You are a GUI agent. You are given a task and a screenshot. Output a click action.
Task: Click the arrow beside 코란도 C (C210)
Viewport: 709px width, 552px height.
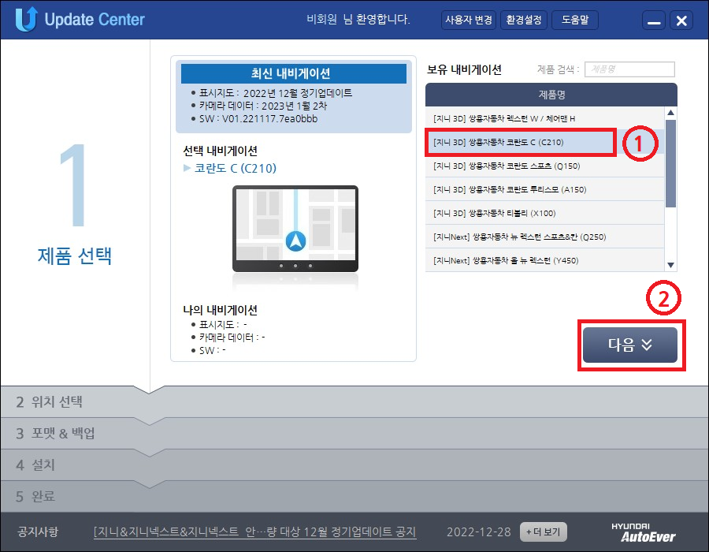click(187, 168)
